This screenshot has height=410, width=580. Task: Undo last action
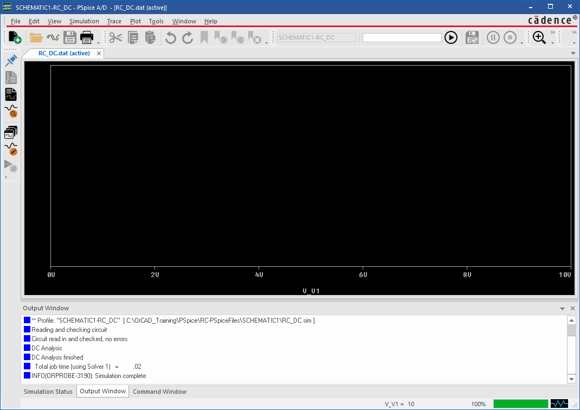[171, 37]
